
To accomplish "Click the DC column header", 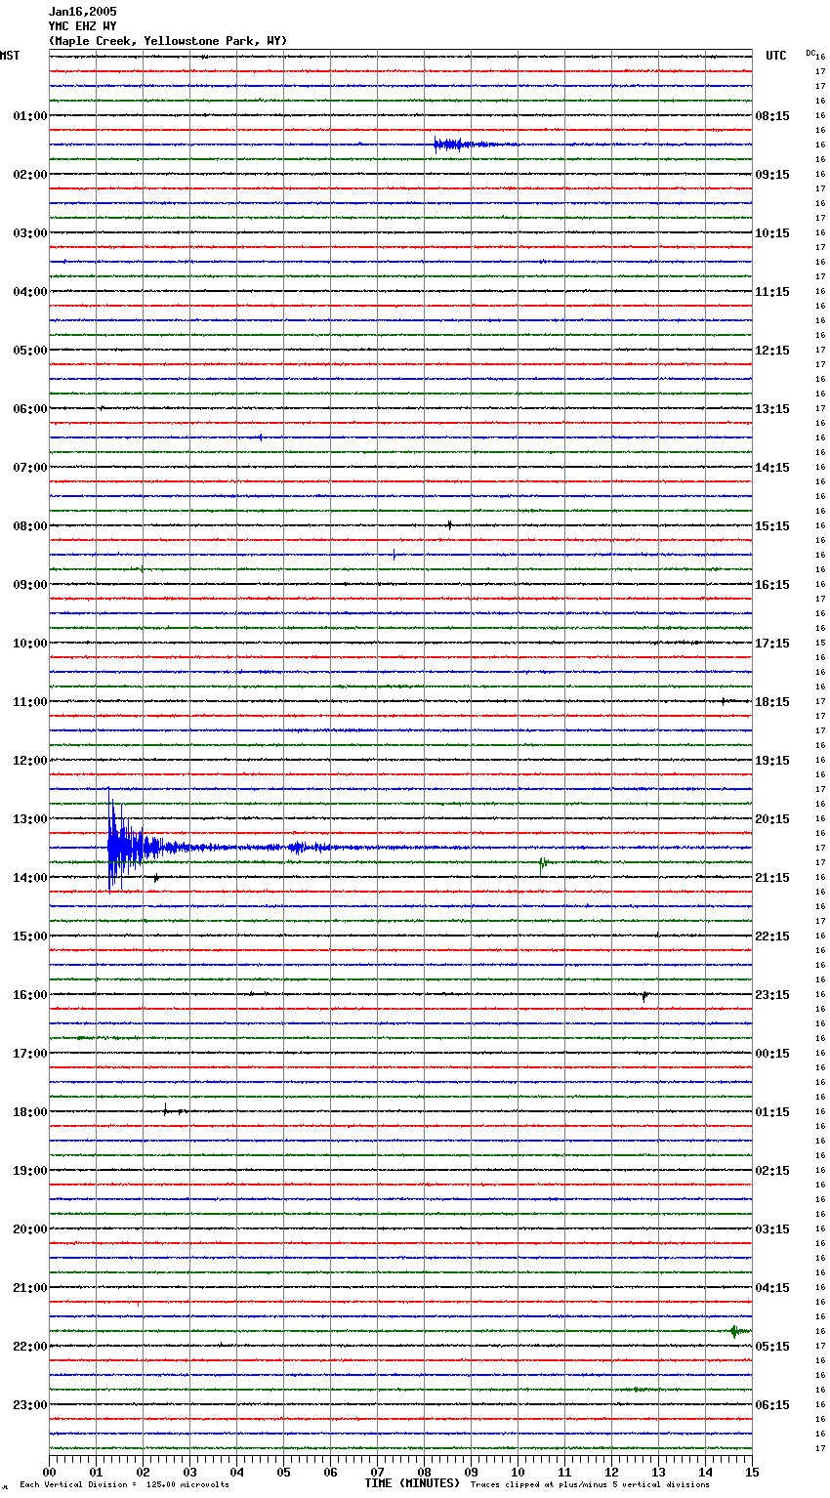I will coord(810,53).
